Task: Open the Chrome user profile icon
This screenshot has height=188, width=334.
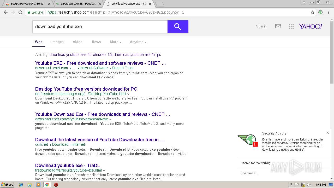Action: point(304,2)
